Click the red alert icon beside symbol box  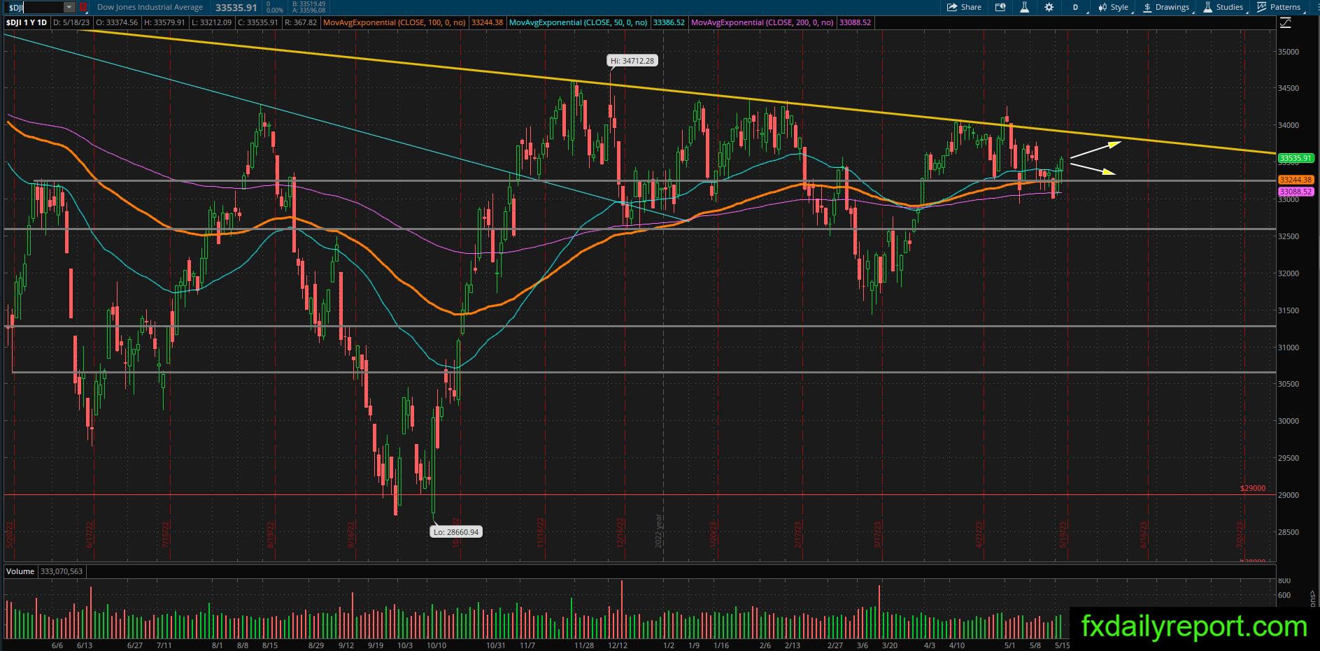(83, 7)
